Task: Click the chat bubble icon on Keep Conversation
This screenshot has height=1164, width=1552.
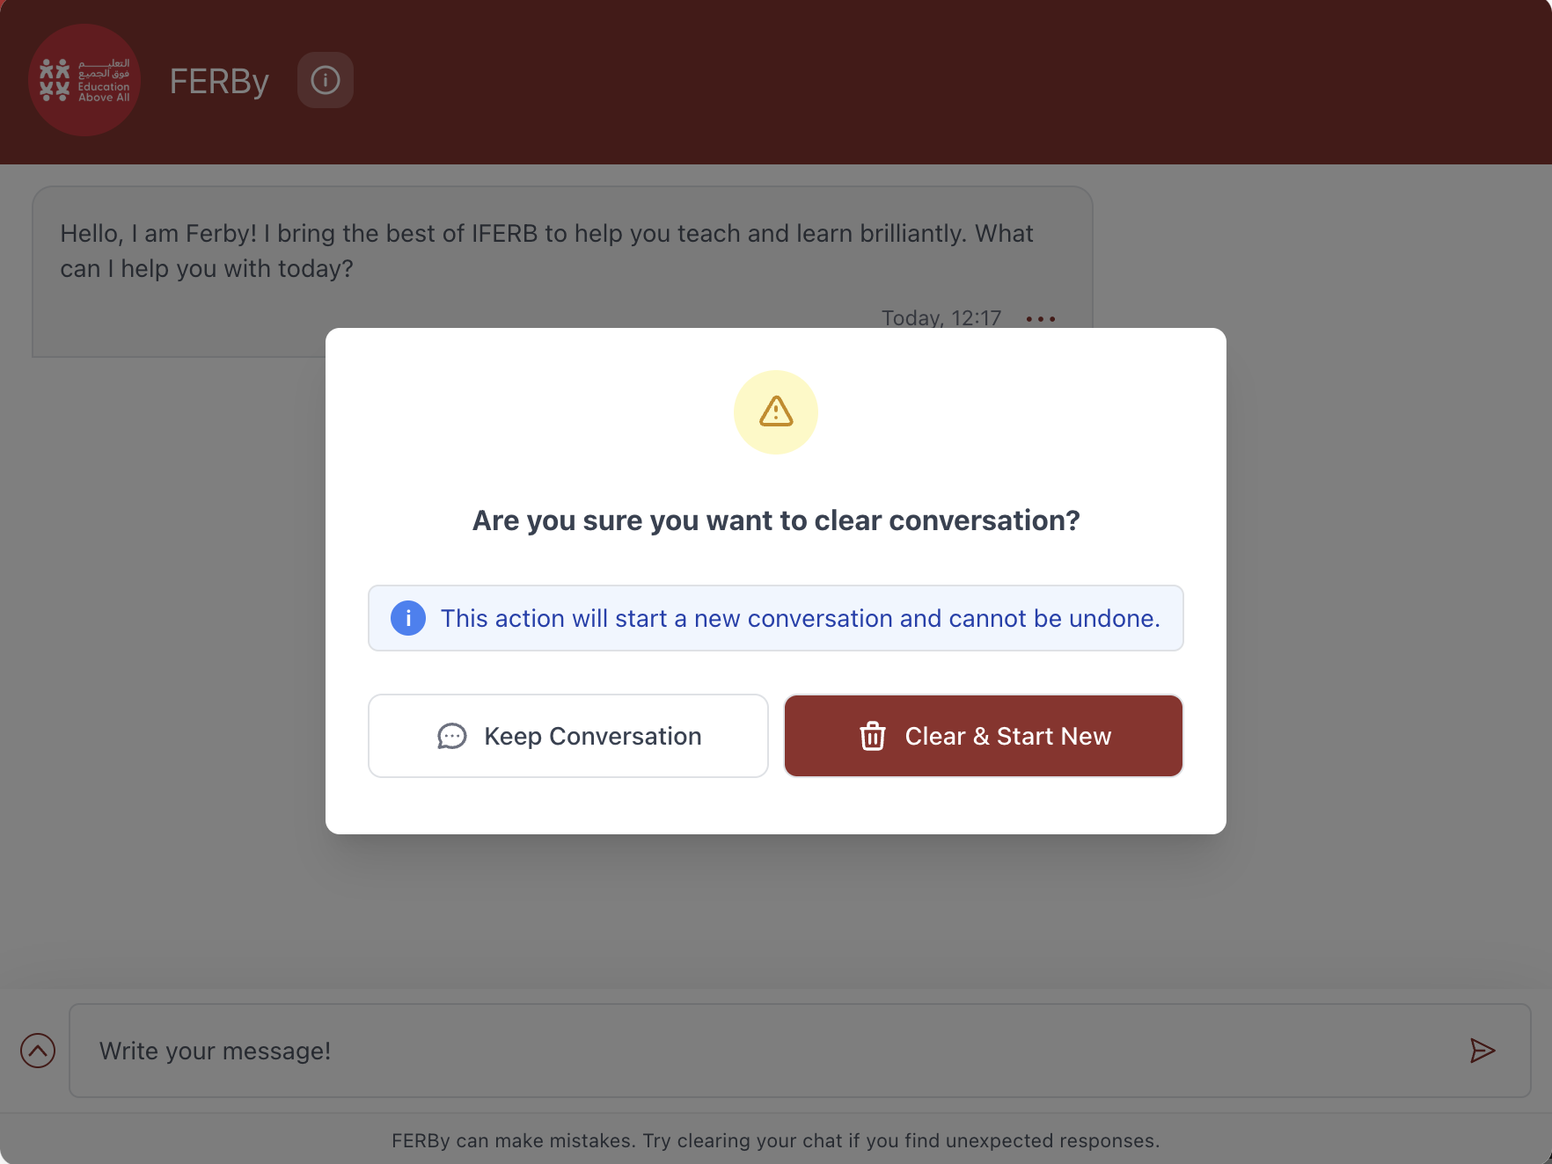Action: coord(452,736)
